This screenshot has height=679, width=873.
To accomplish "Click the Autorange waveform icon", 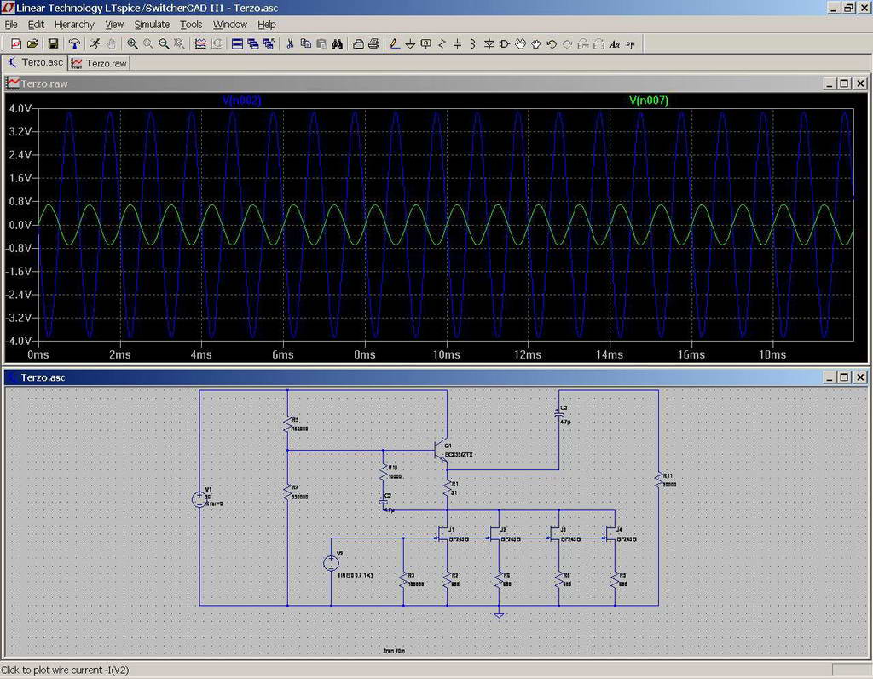I will click(x=200, y=44).
